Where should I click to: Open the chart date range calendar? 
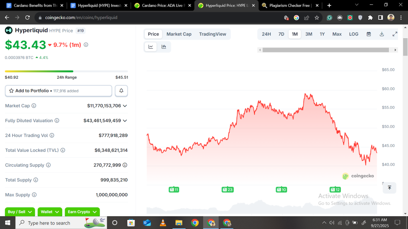coord(369,34)
